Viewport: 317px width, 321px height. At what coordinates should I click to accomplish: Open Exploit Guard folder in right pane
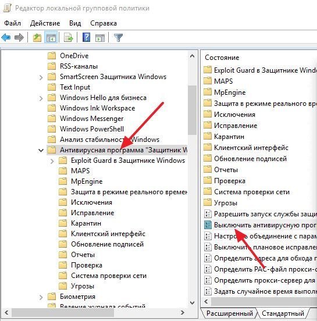tap(260, 70)
